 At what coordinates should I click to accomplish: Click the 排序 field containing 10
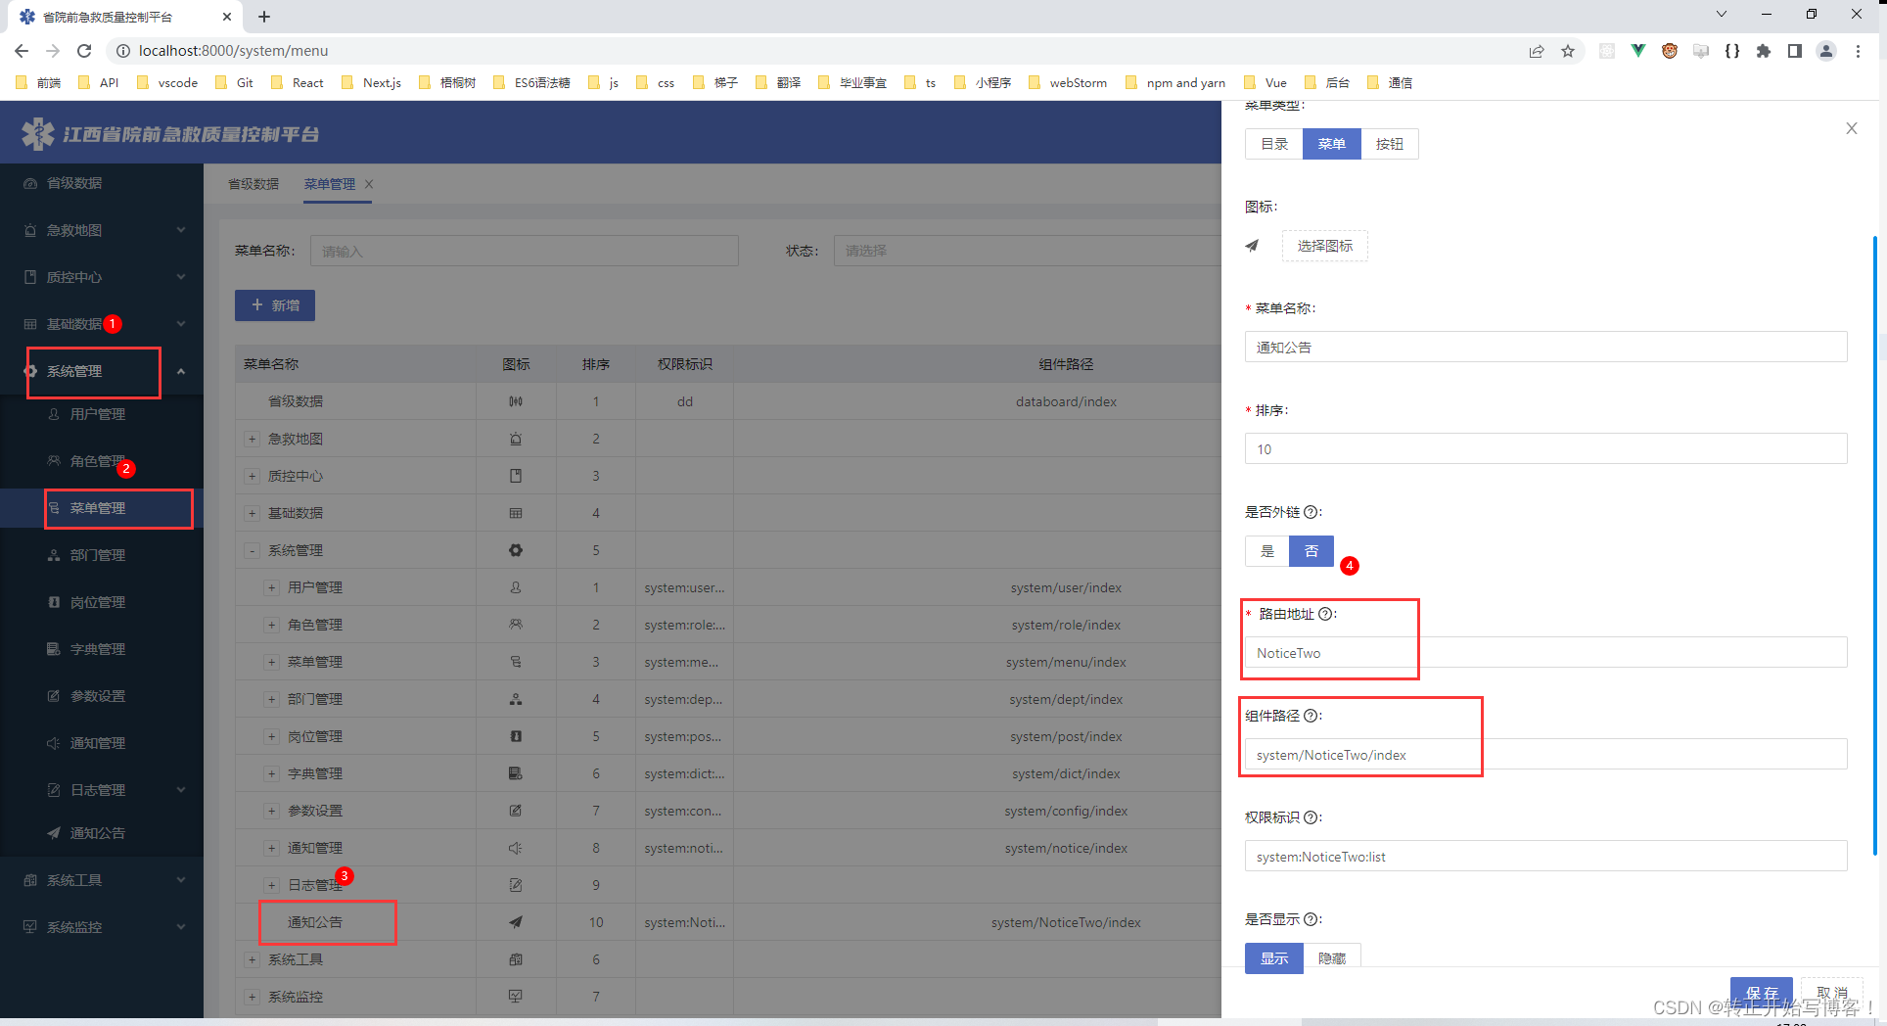click(x=1545, y=448)
